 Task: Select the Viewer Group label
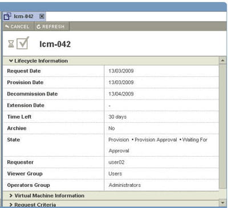pyautogui.click(x=25, y=174)
